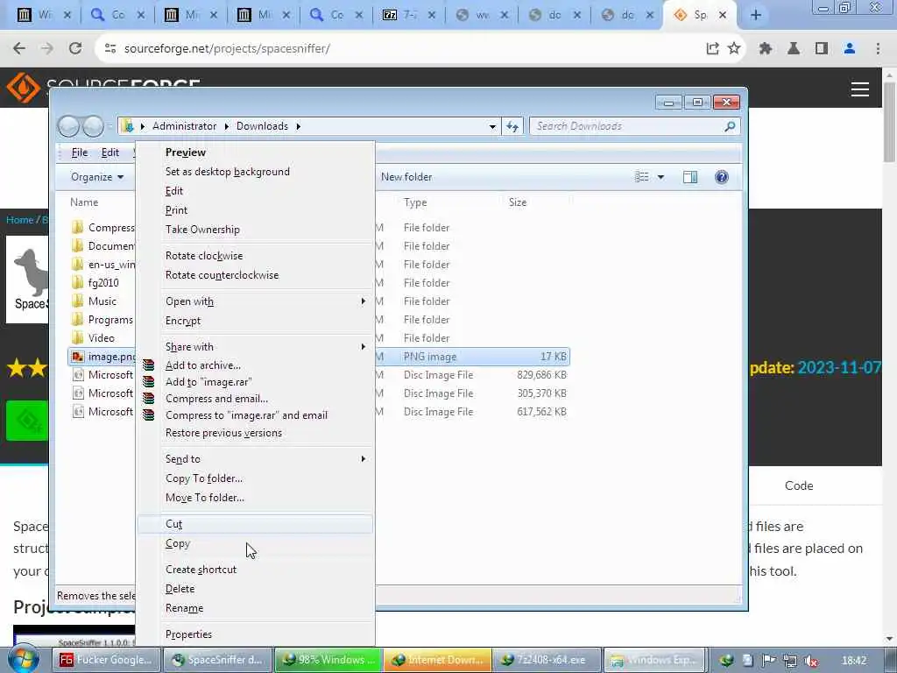This screenshot has height=673, width=897.
Task: Sort by the Size column header
Action: click(x=518, y=202)
